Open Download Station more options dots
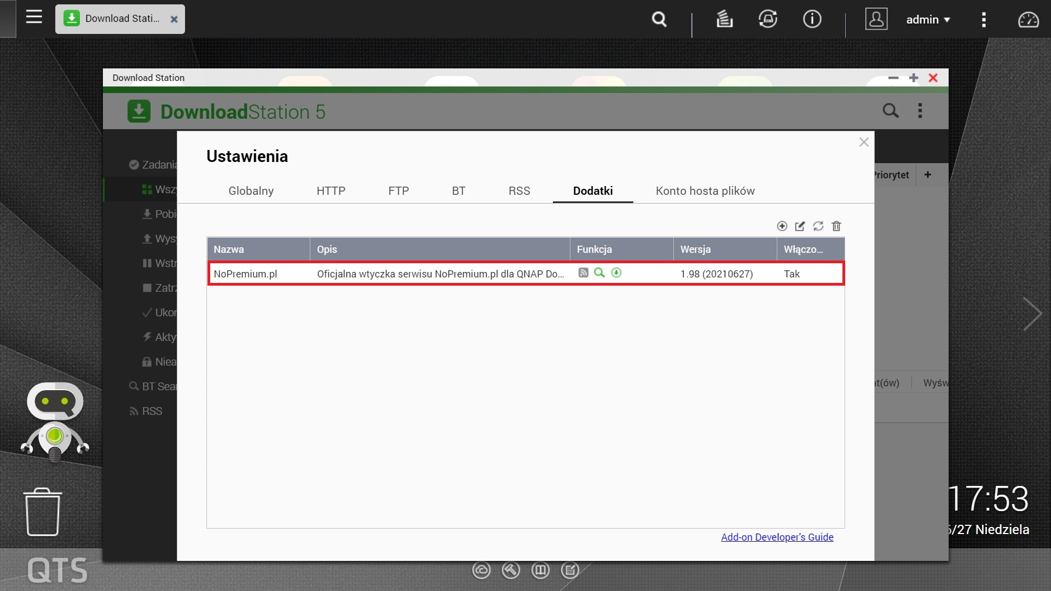This screenshot has height=591, width=1051. click(920, 111)
